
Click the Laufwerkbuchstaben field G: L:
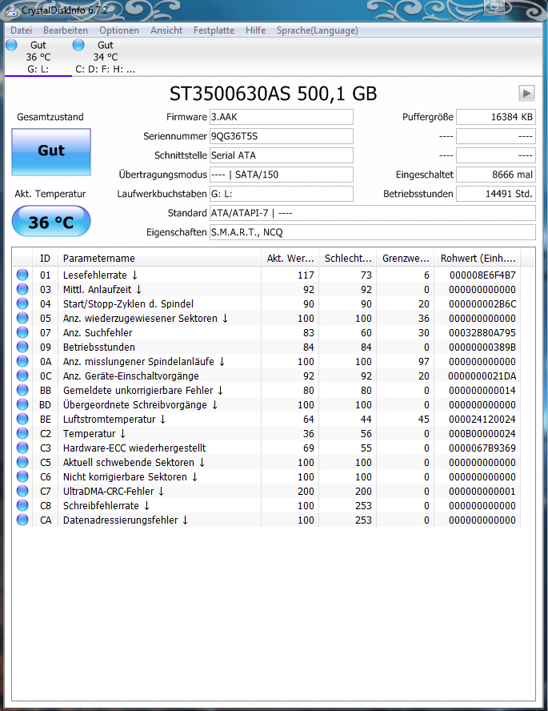282,194
